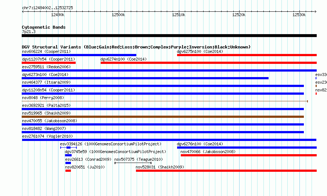Click the short blue bar under esv26613
The image size is (327, 196).
(68, 163)
